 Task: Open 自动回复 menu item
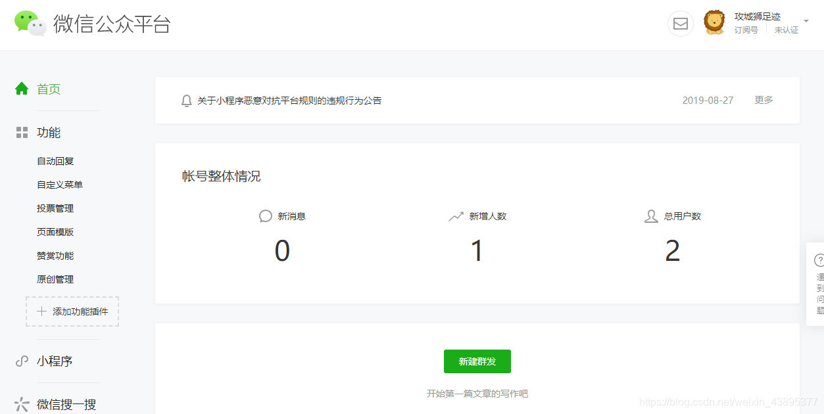pos(55,161)
